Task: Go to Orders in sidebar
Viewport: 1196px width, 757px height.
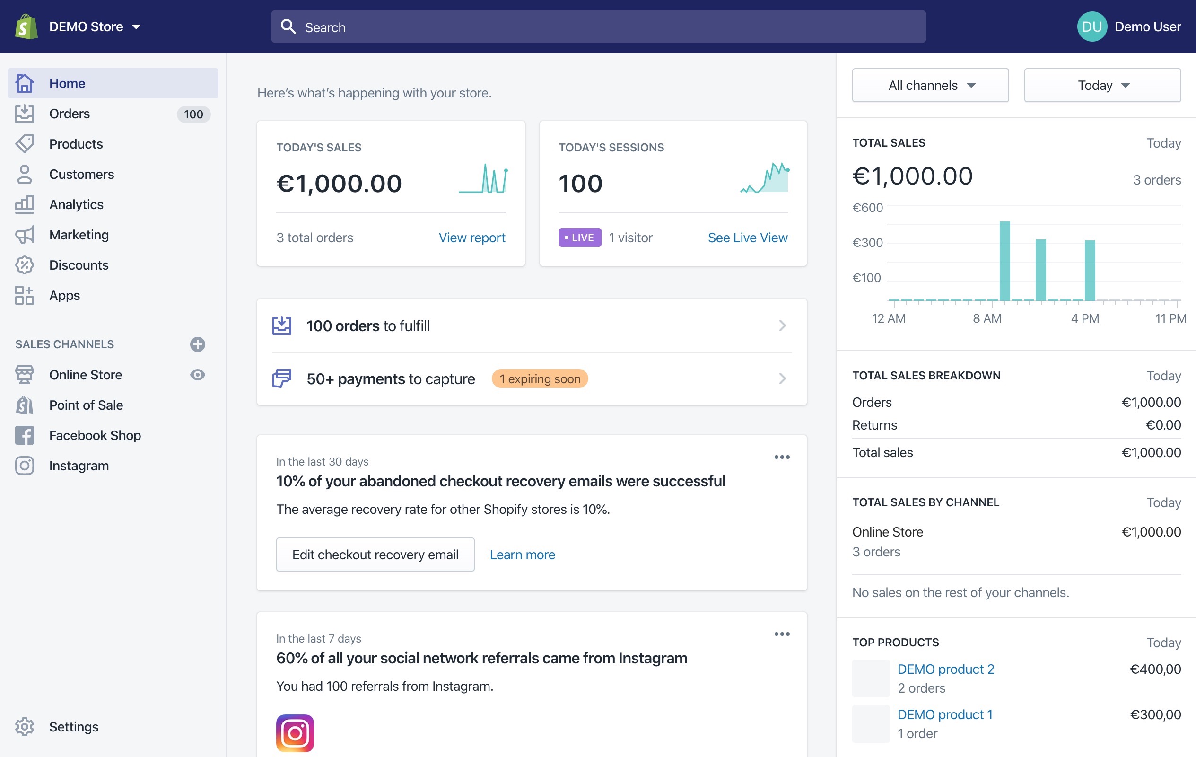Action: (70, 114)
